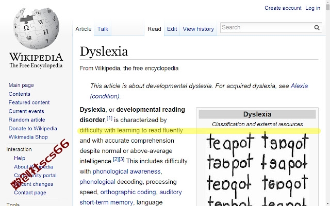This screenshot has width=330, height=206.
Task: Open the Help sidebar link
Action: (20, 158)
